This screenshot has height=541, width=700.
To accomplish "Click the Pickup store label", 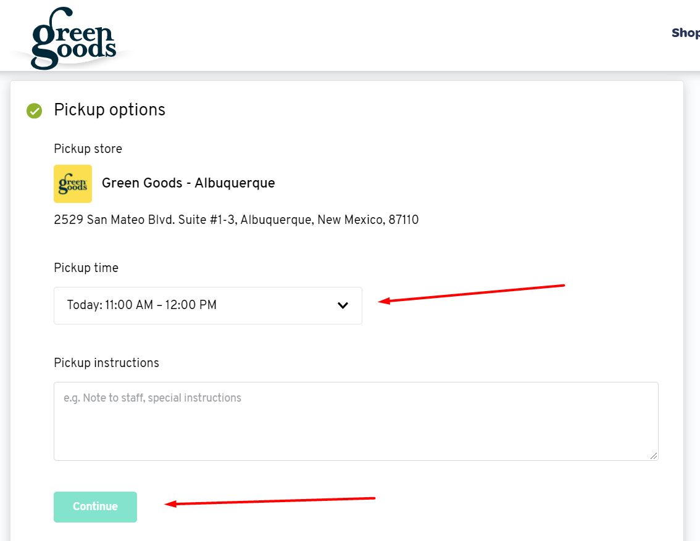I will [88, 149].
